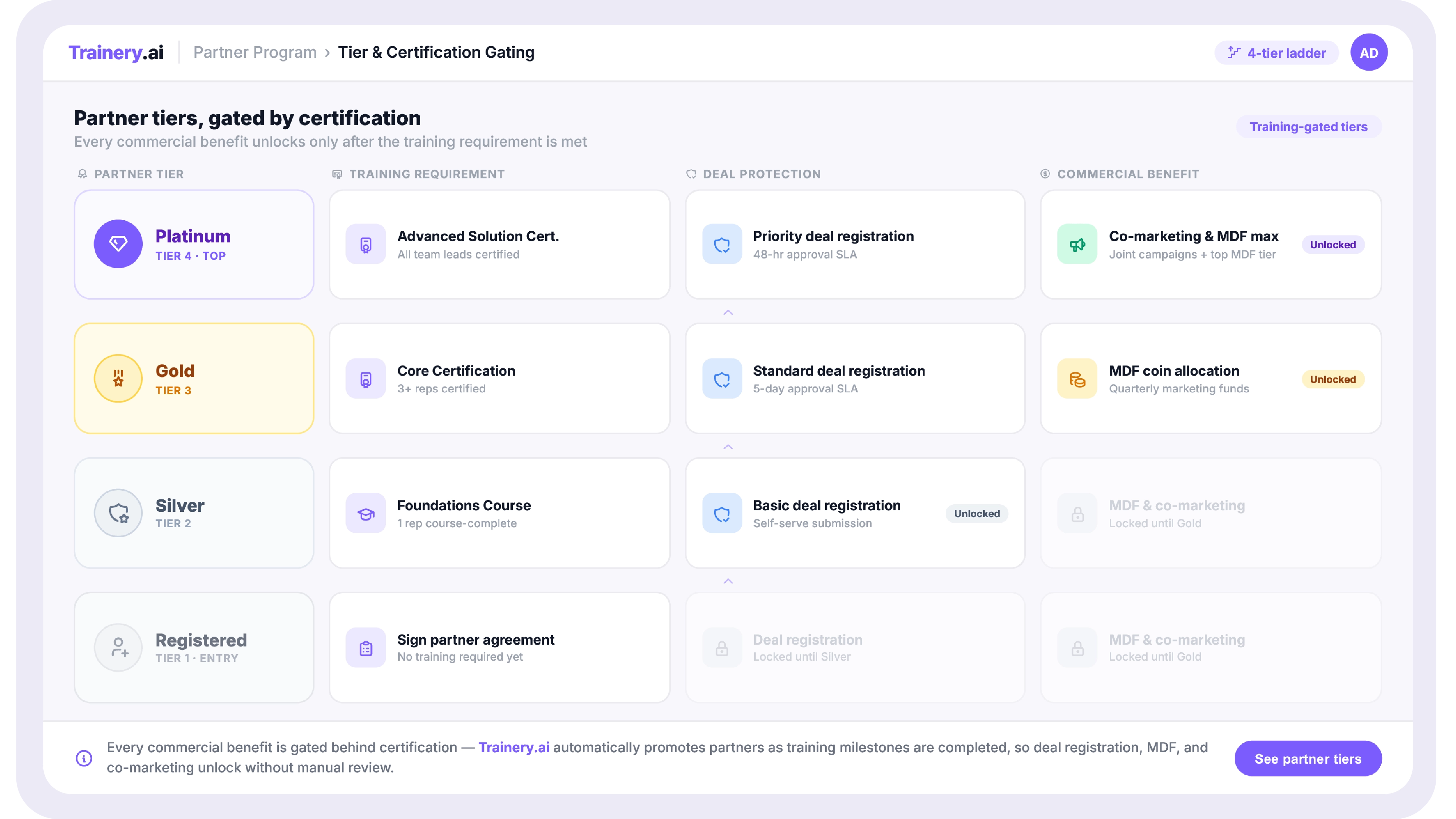Viewport: 1456px width, 819px height.
Task: Click the Platinum diamond tier icon
Action: (118, 244)
